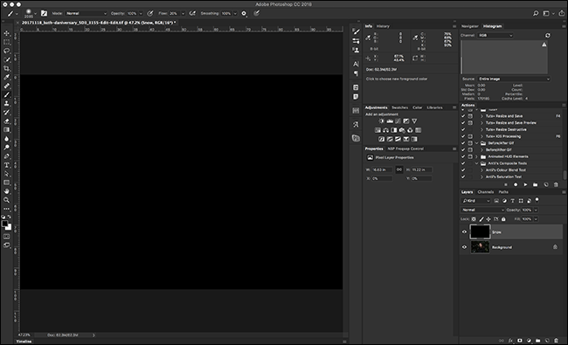Open the layer blend mode Normal dropdown

click(483, 210)
